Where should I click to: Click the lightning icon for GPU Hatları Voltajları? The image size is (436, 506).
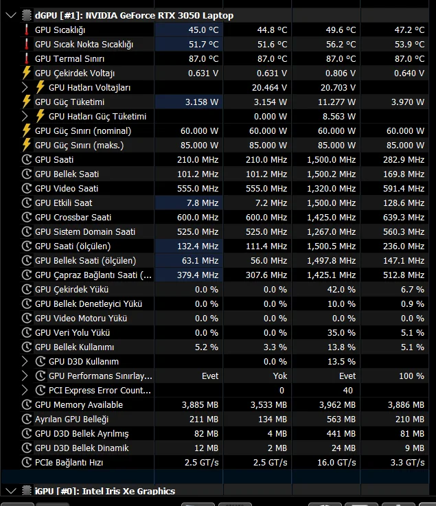40,87
